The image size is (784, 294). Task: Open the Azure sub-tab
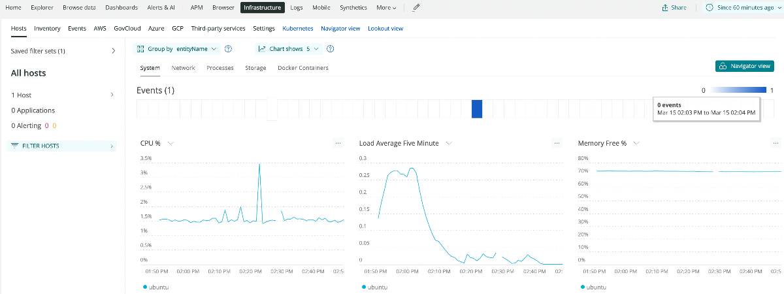click(x=156, y=29)
